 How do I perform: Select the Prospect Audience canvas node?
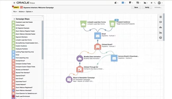(x=112, y=24)
